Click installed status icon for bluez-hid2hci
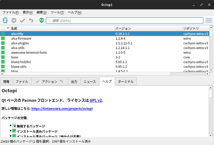 3,62
